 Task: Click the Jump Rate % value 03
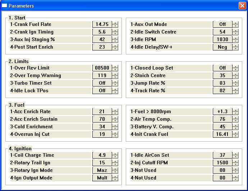point(222,83)
